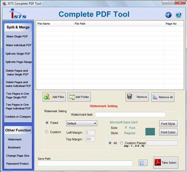Click the Take Action button
The width and height of the screenshot is (187, 172).
tap(166, 163)
